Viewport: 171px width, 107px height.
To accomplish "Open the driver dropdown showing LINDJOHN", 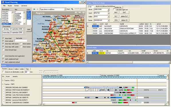I will [x=108, y=10].
